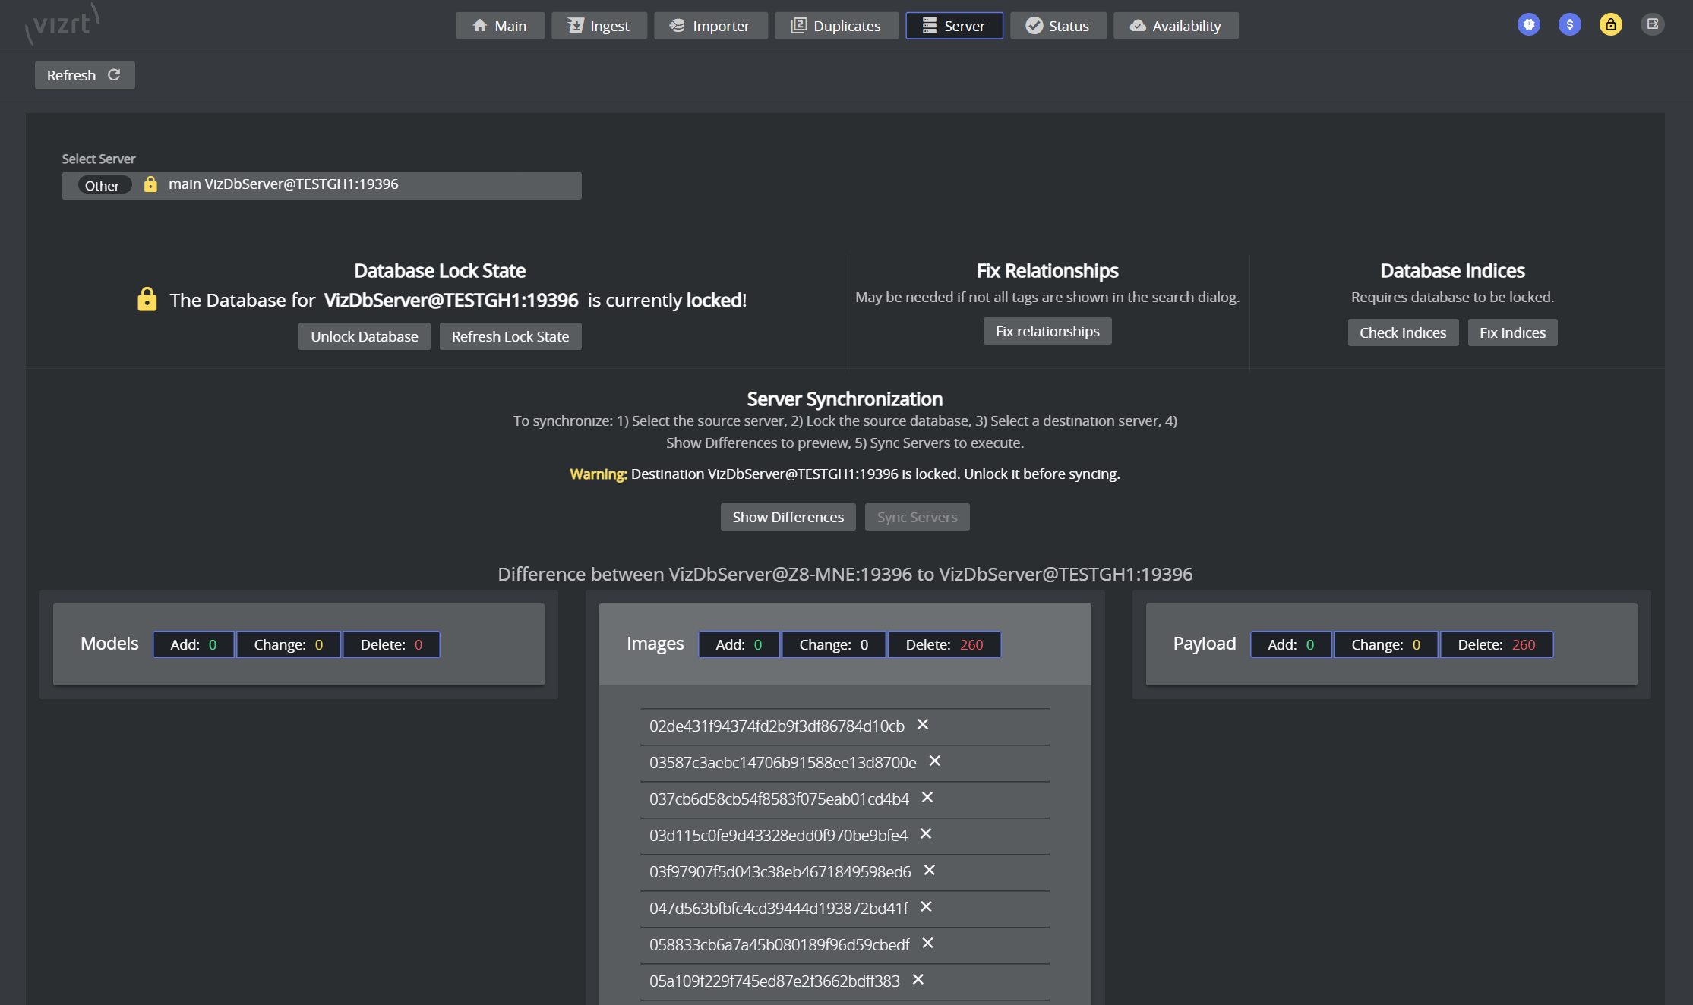Open the Status tab
This screenshot has width=1693, height=1005.
1058,26
